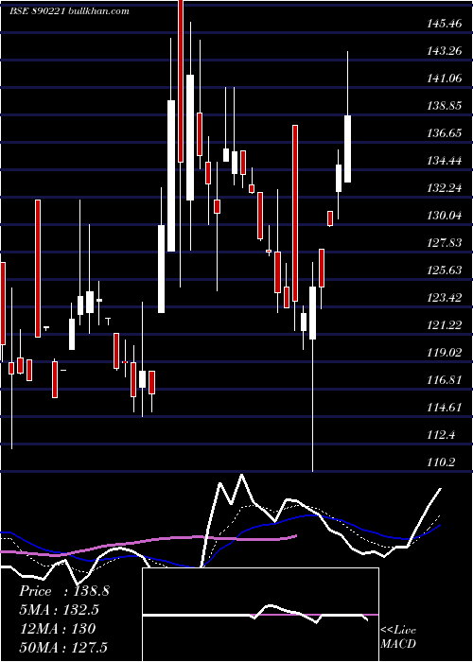Select the 143.26 price axis label

click(444, 51)
